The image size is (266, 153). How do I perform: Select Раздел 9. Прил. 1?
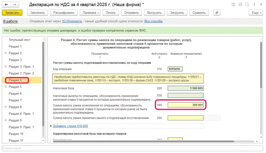coord(21,127)
